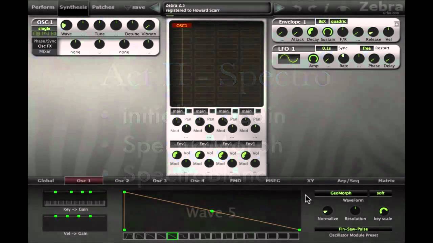The height and width of the screenshot is (243, 433).
Task: Open the Matrix tab
Action: coord(386,181)
